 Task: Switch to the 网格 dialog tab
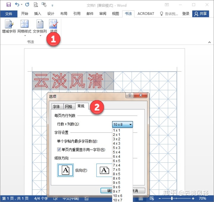click(x=69, y=107)
